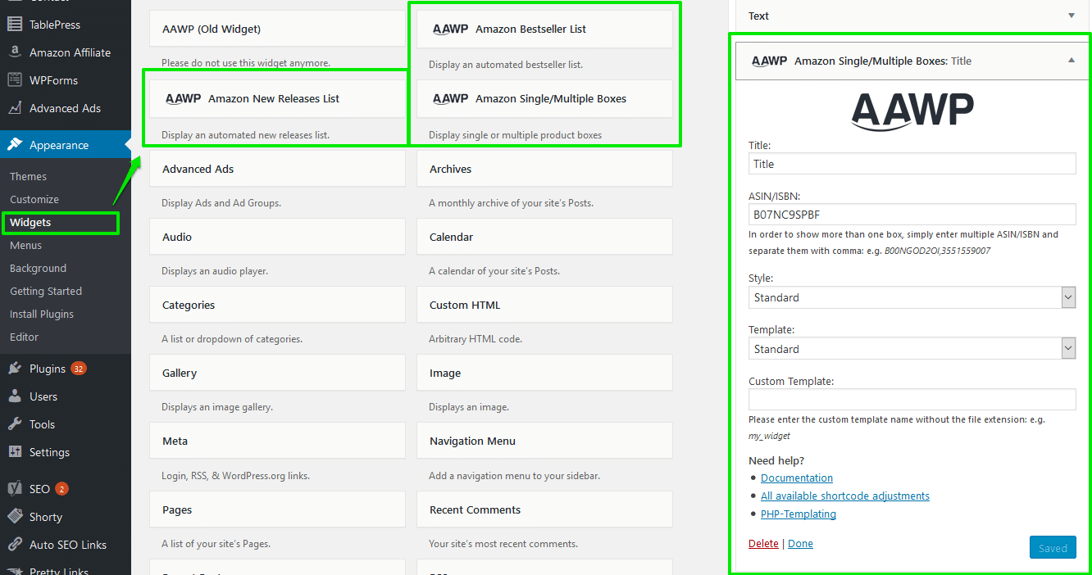Screen dimensions: 1092x575
Task: Click the Auto SEO Links icon
Action: 15,545
